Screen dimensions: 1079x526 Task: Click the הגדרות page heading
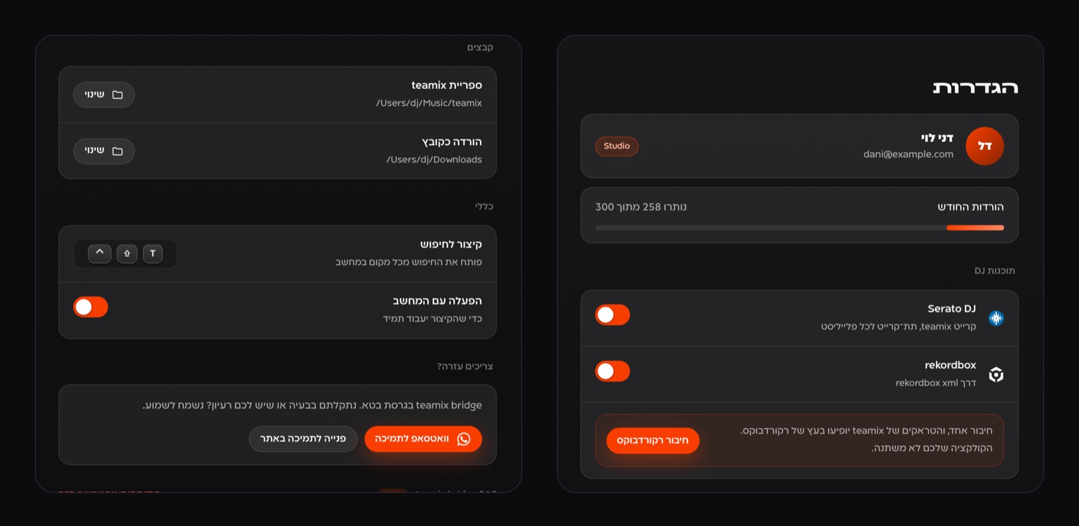(x=975, y=88)
